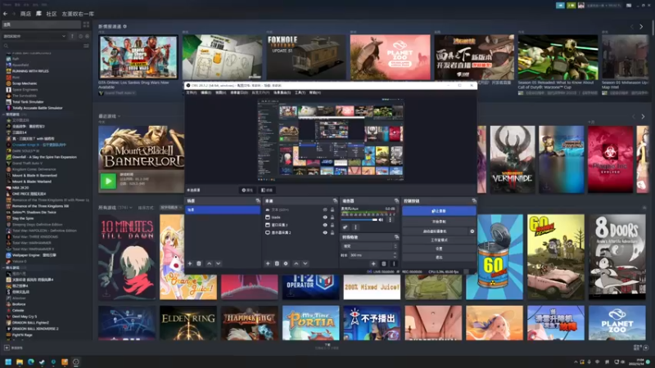Image resolution: width=655 pixels, height=368 pixels.
Task: Move source down arrow in OBS Sources panel
Action: (x=305, y=263)
